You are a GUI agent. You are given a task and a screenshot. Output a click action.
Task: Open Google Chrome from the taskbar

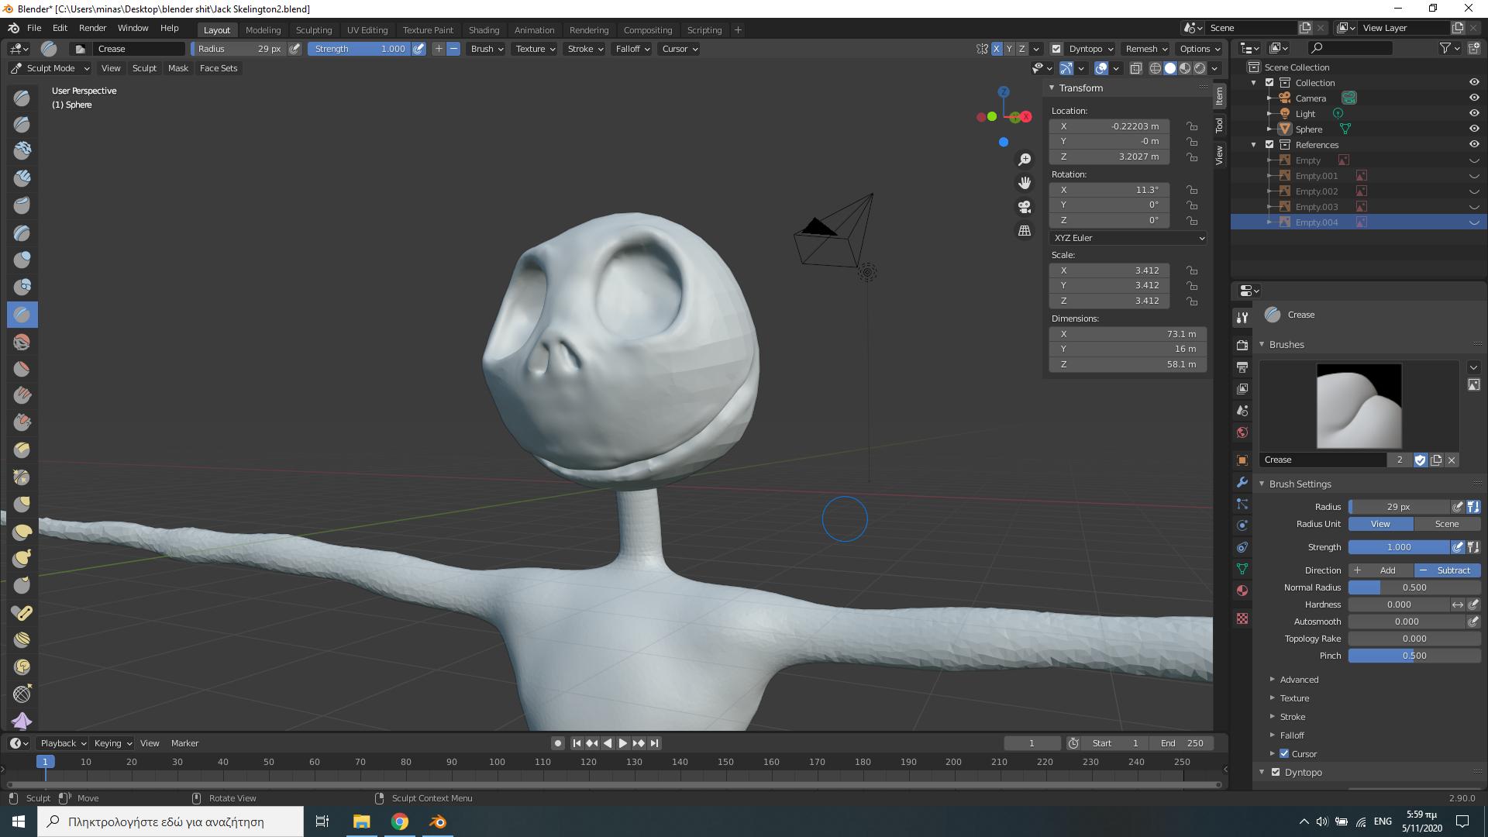pyautogui.click(x=400, y=821)
